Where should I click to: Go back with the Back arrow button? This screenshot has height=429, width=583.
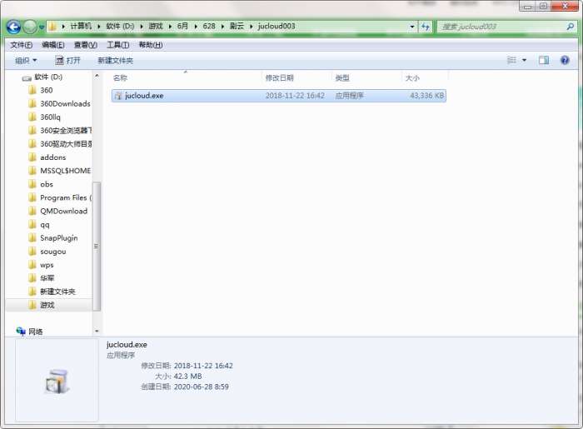pyautogui.click(x=13, y=27)
